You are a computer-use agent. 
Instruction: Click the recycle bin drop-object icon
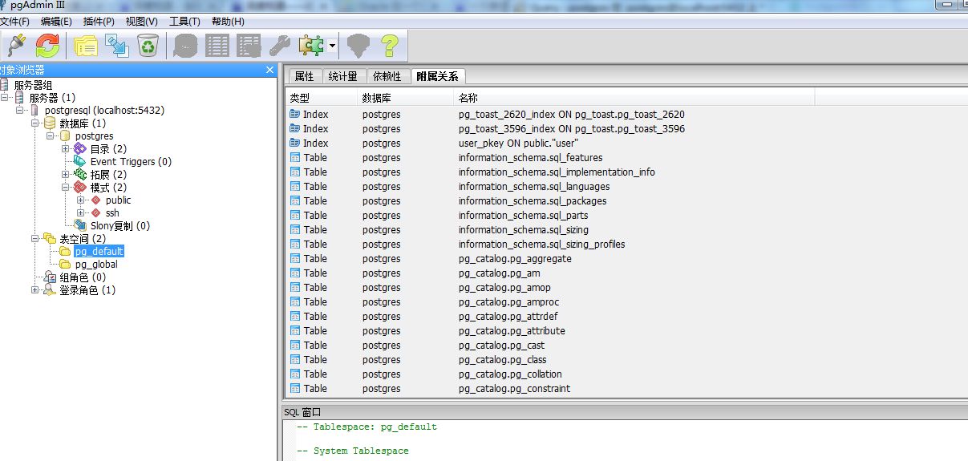coord(148,46)
